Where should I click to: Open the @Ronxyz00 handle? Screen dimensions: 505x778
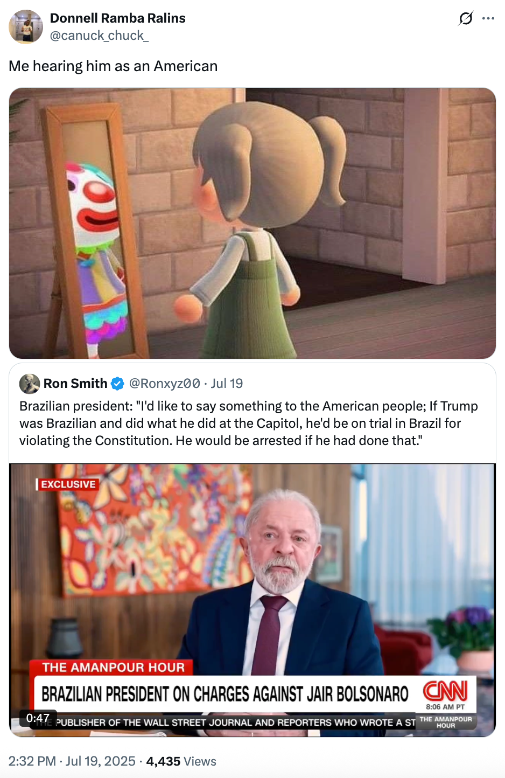(165, 384)
